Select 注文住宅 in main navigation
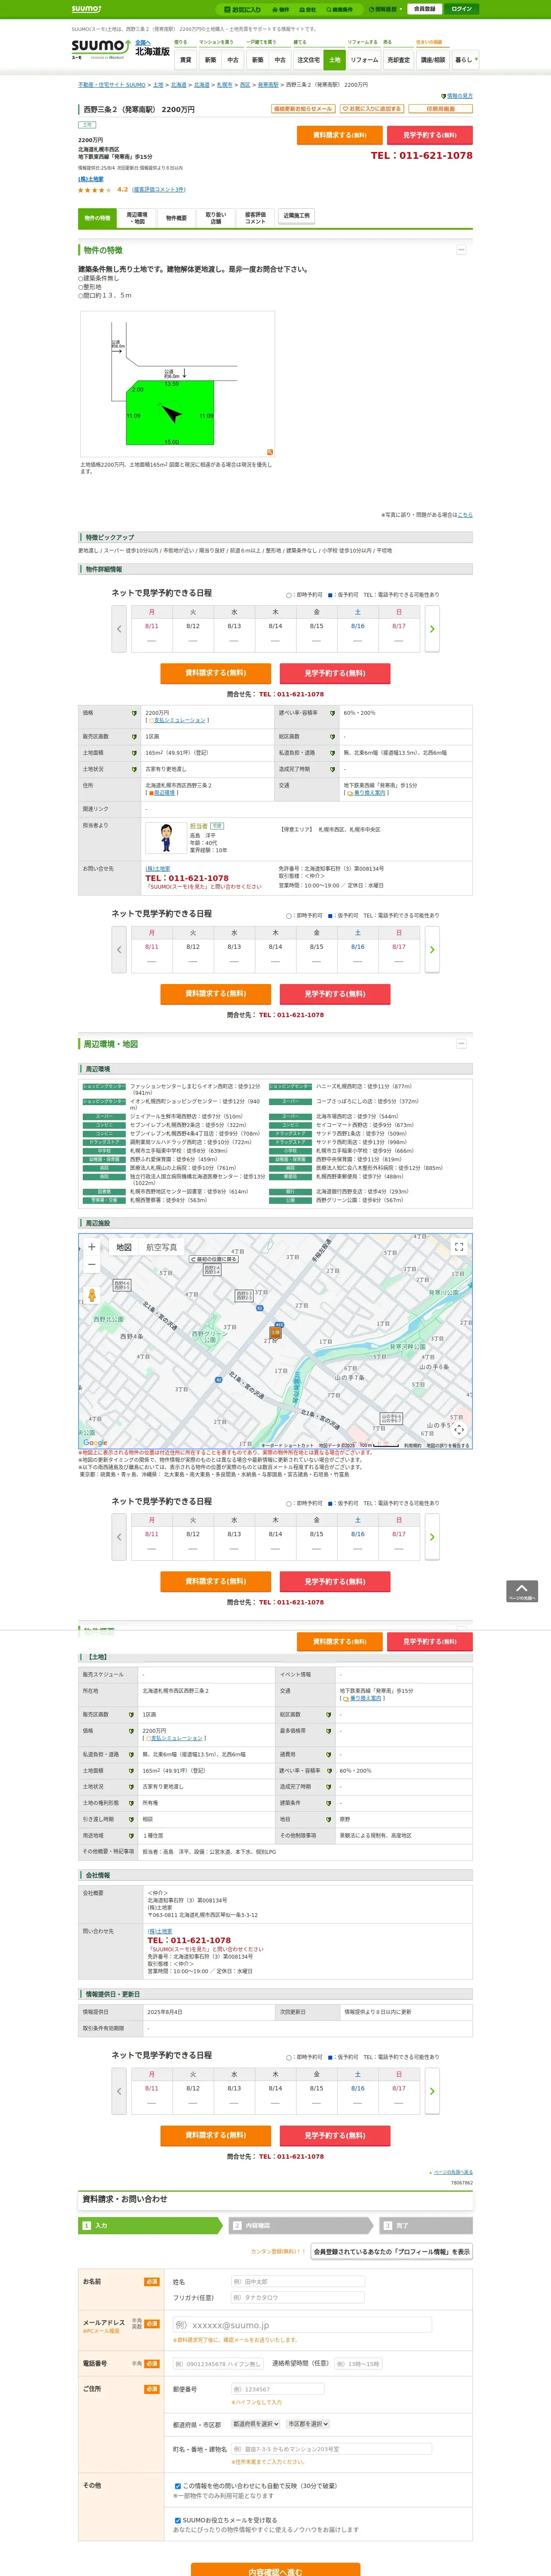 click(309, 60)
